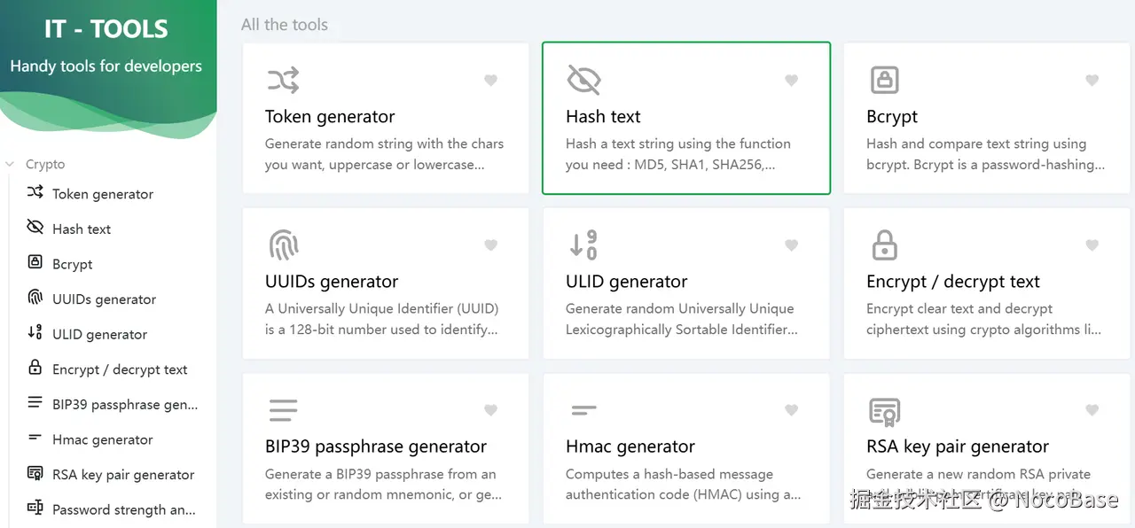Toggle favorite heart on ULID generator card
The width and height of the screenshot is (1135, 528).
[791, 245]
